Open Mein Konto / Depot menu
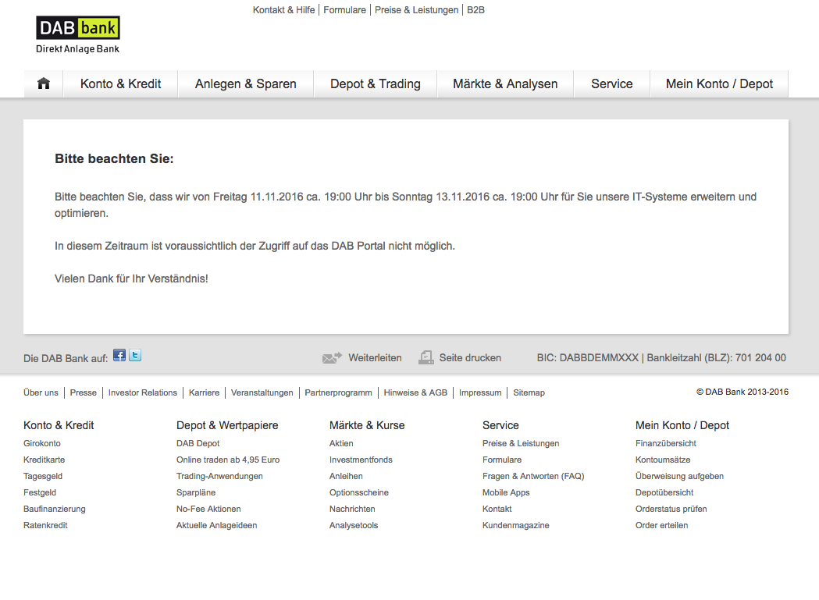 point(719,83)
